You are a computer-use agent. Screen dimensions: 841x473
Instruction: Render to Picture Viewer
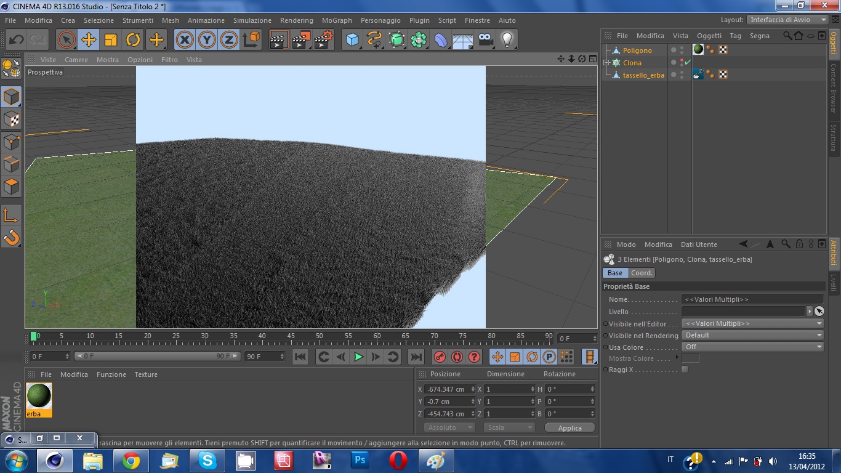[302, 40]
